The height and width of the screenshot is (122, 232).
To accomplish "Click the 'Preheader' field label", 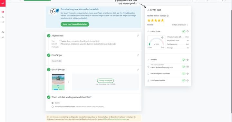I will click(55, 47).
